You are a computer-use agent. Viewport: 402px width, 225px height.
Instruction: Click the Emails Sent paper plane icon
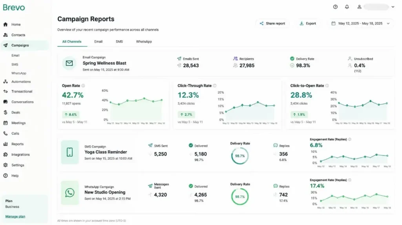(x=179, y=59)
